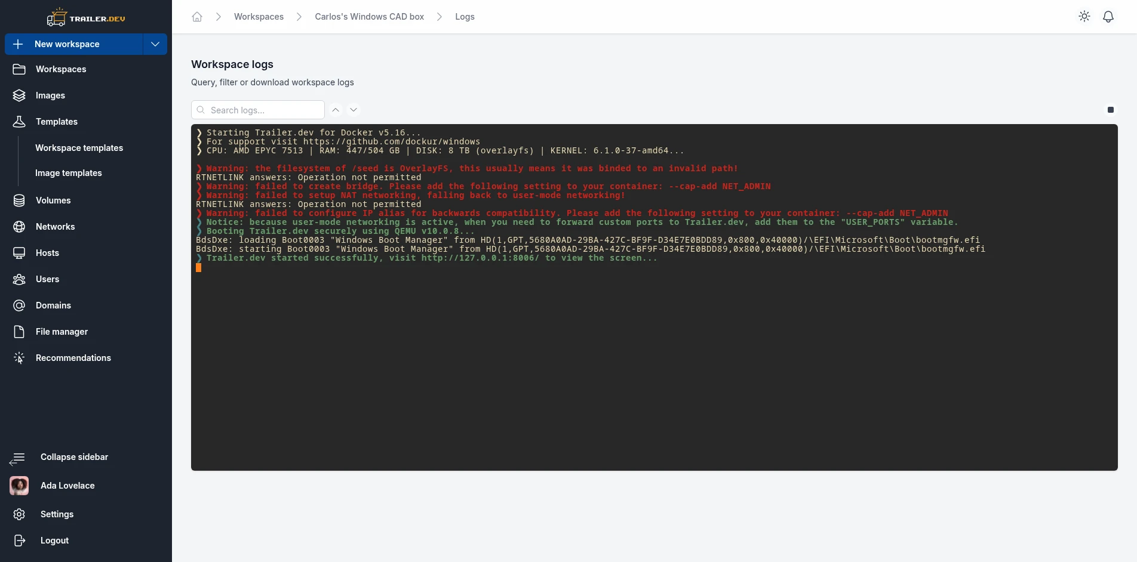
Task: Click the Hosts server icon
Action: [x=19, y=253]
